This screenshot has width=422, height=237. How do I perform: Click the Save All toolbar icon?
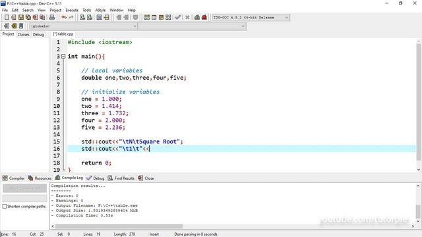[x=28, y=18]
